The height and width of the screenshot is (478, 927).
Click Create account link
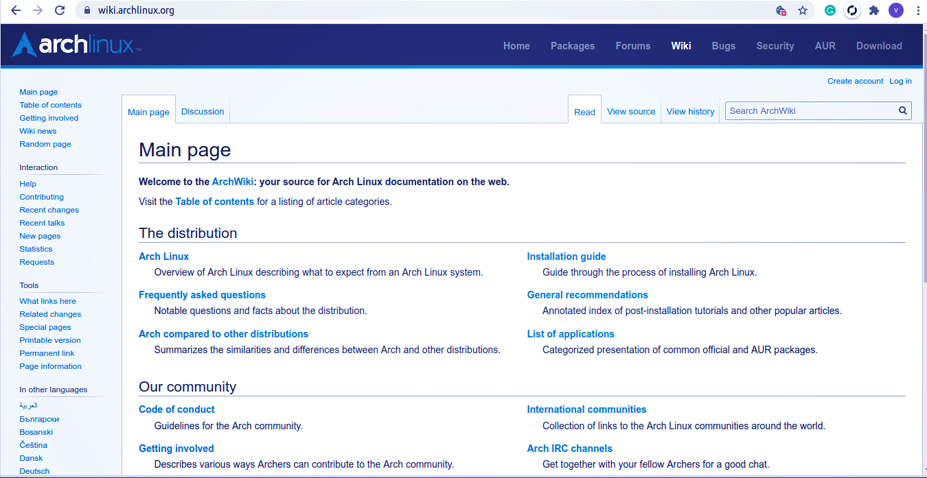(855, 81)
